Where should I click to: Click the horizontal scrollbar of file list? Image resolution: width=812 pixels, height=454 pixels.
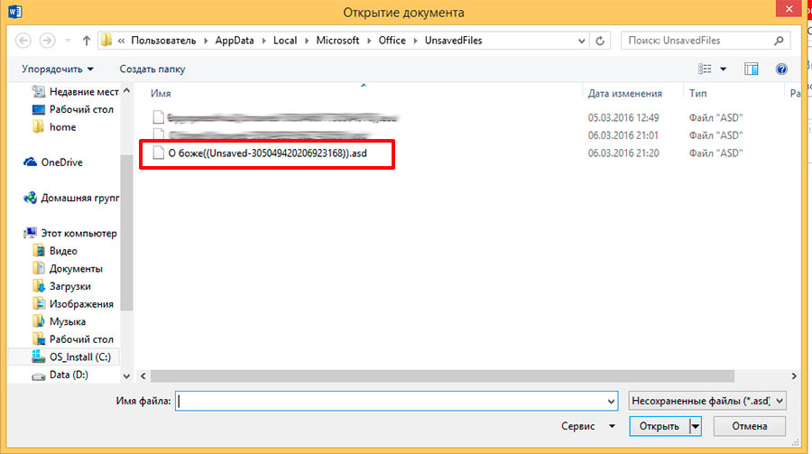click(442, 375)
